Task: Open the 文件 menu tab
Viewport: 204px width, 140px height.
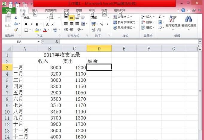Action: coord(9,10)
